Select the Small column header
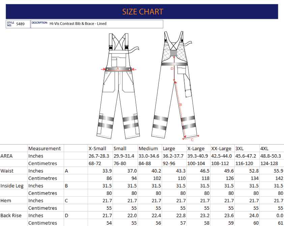The height and width of the screenshot is (226, 284). click(125, 149)
